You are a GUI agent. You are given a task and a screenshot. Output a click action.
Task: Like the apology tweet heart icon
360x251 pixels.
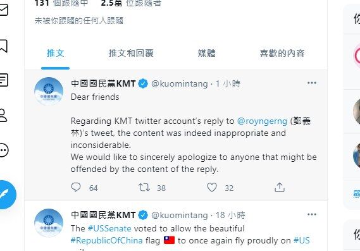pos(212,187)
